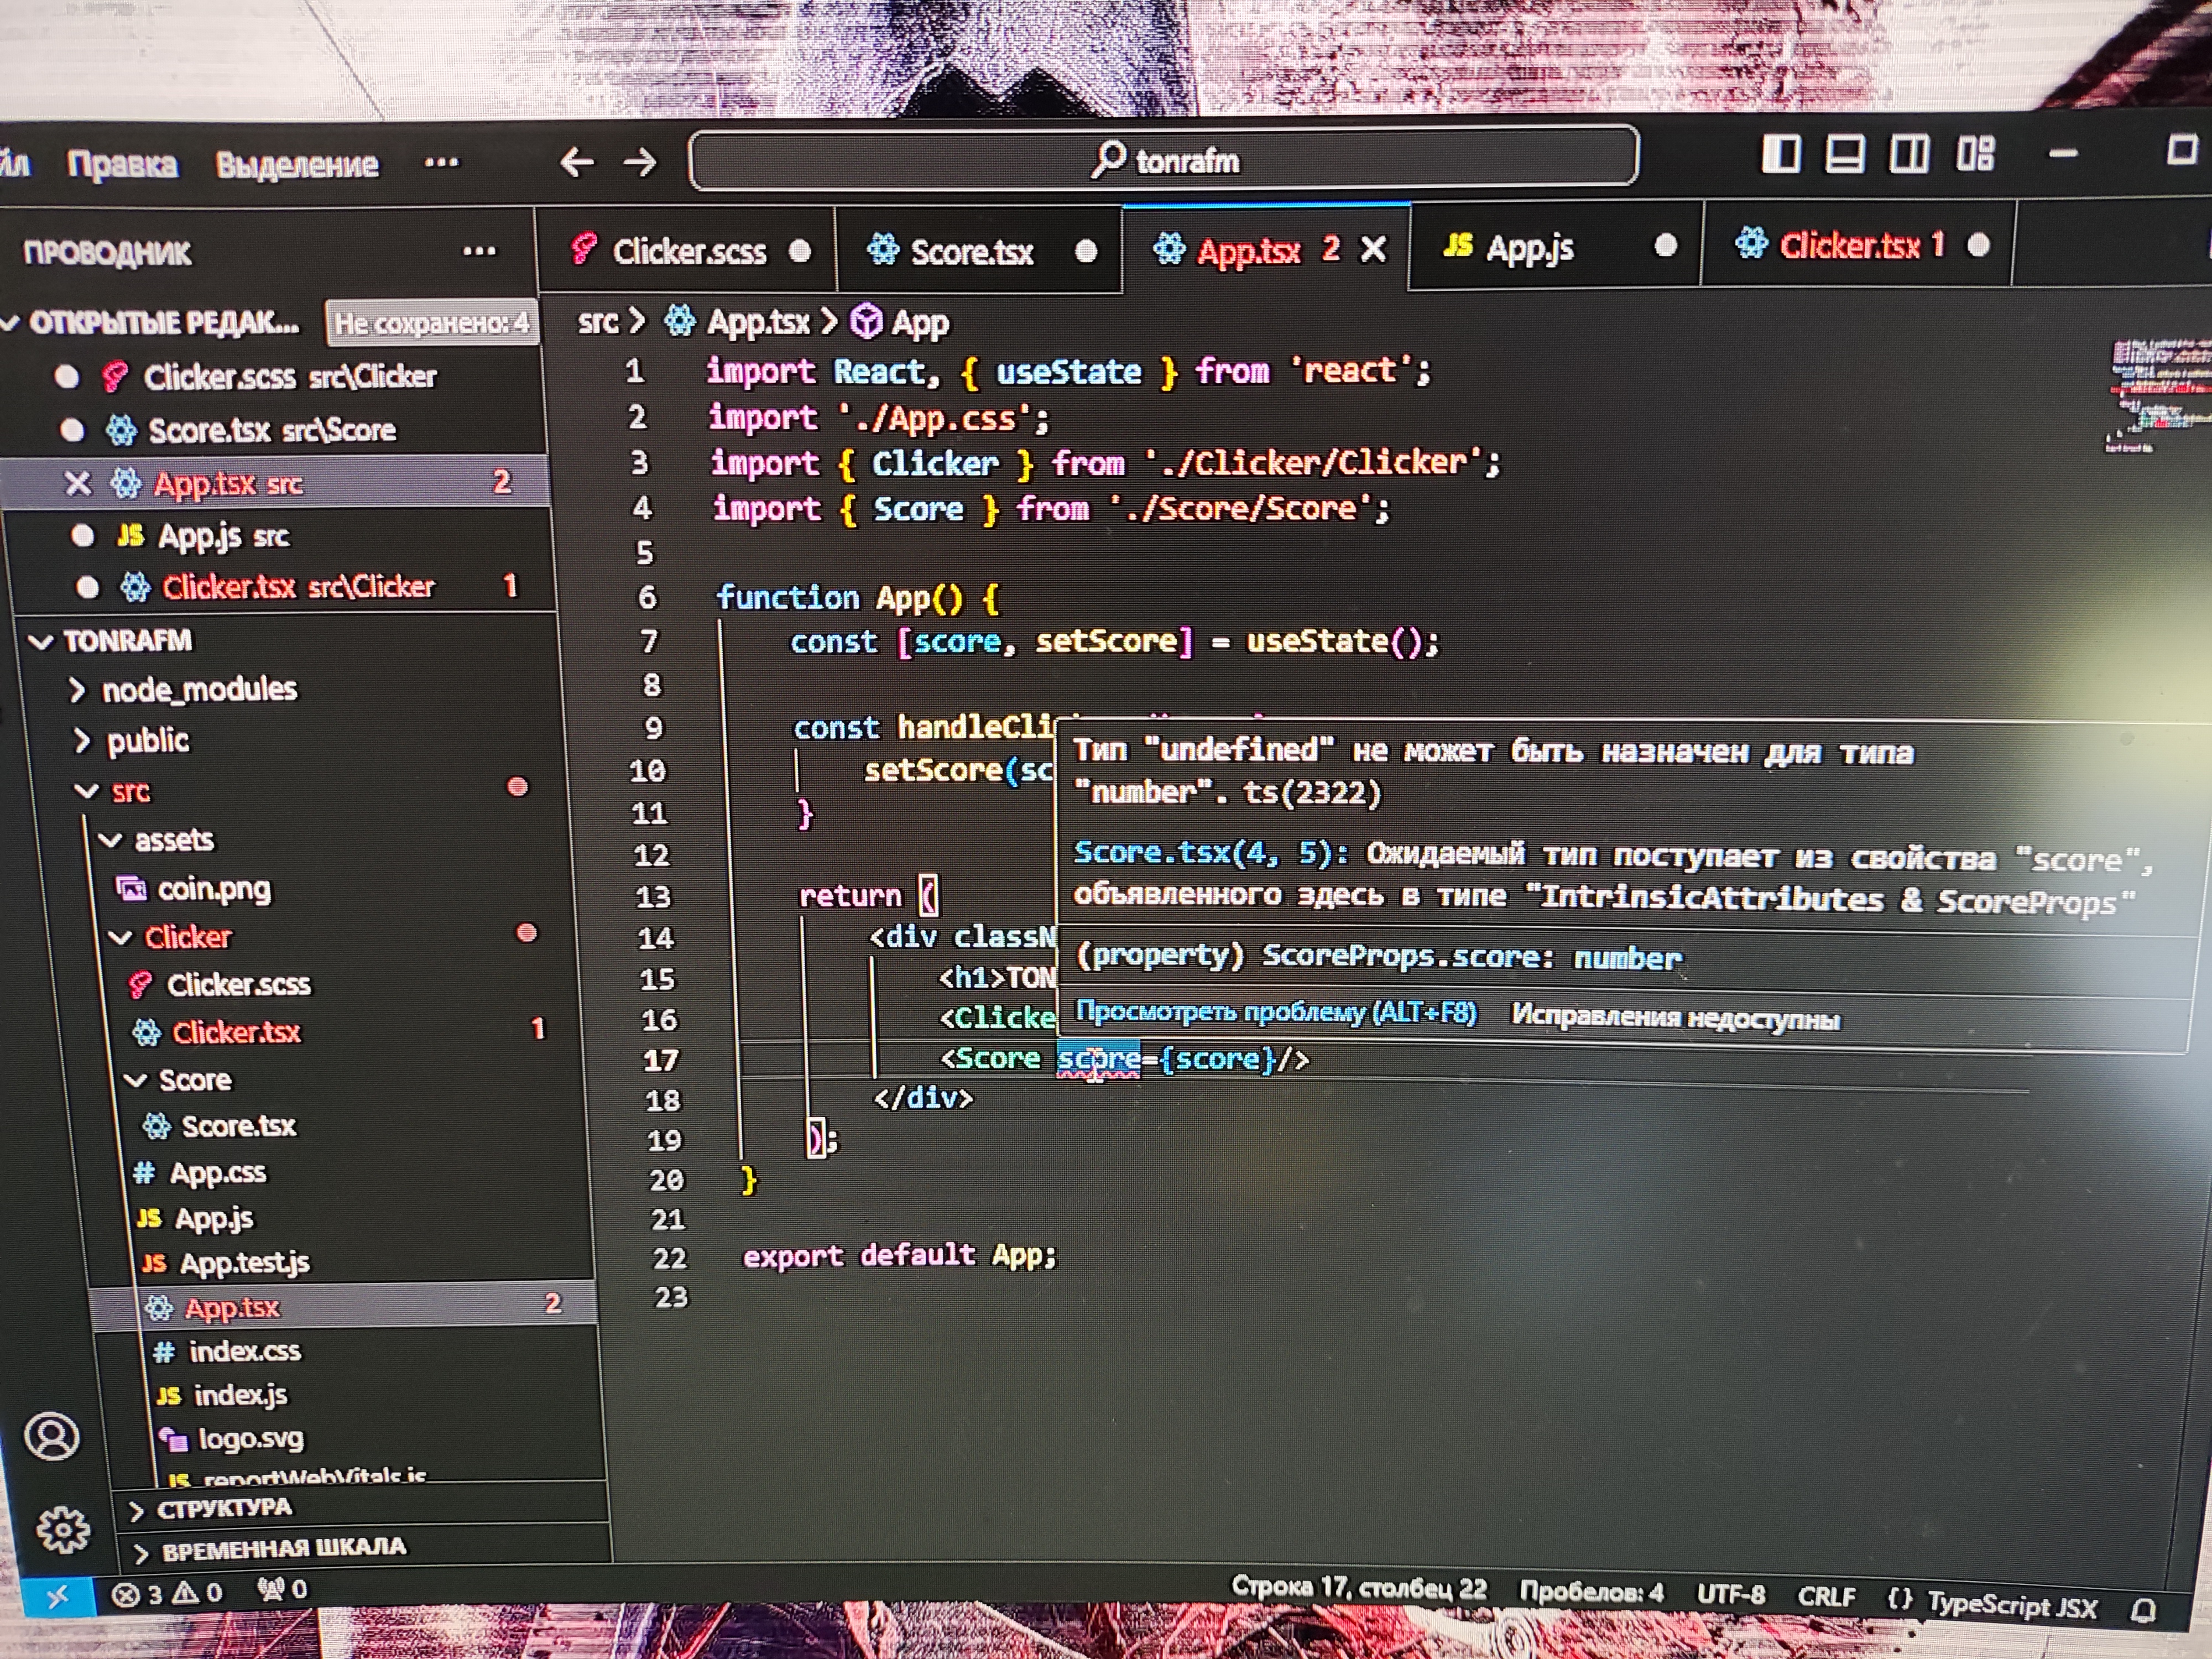Expand the СТРУКТУРА outline section
This screenshot has width=2212, height=1659.
[223, 1508]
